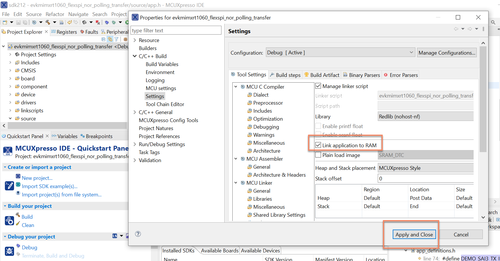Expand the Run/Debug Settings tree node
500x261 pixels.
pos(135,144)
